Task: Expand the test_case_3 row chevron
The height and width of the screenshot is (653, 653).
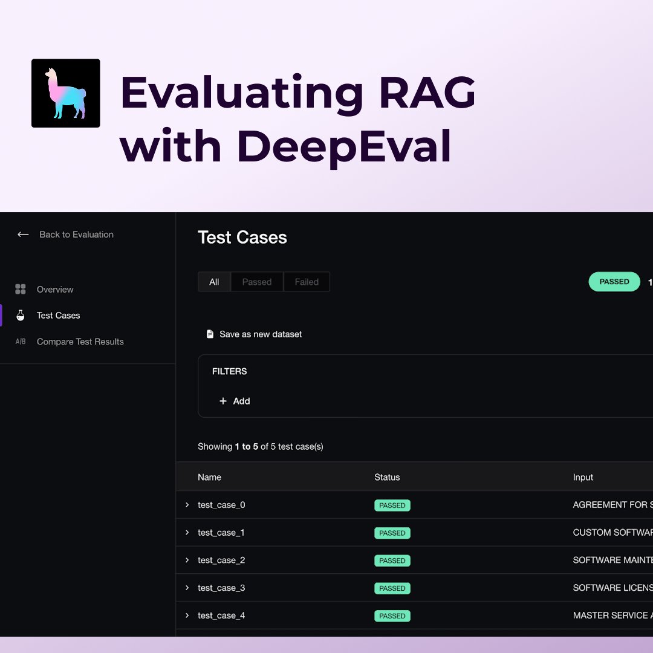Action: 187,588
